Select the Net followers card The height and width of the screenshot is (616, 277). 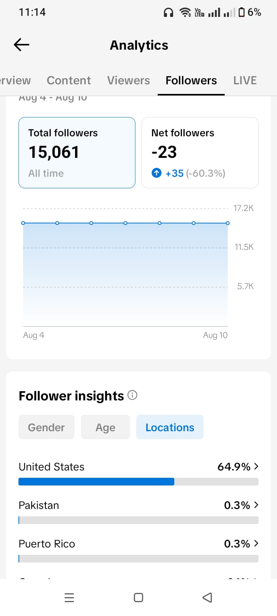click(200, 152)
